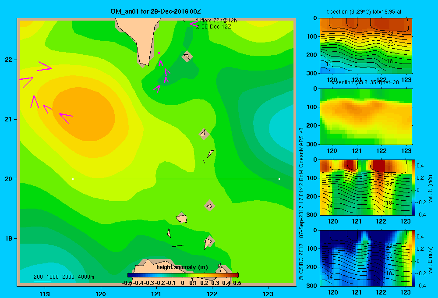438x298 pixels.
Task: Open the eastward velocity section panel
Action: click(366, 258)
